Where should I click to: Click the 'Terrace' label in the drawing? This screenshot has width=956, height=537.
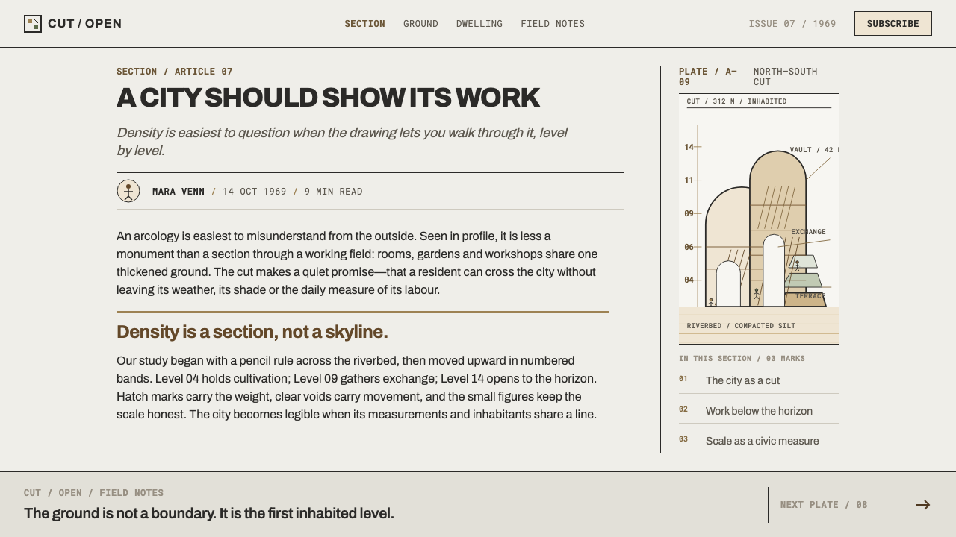tap(810, 296)
